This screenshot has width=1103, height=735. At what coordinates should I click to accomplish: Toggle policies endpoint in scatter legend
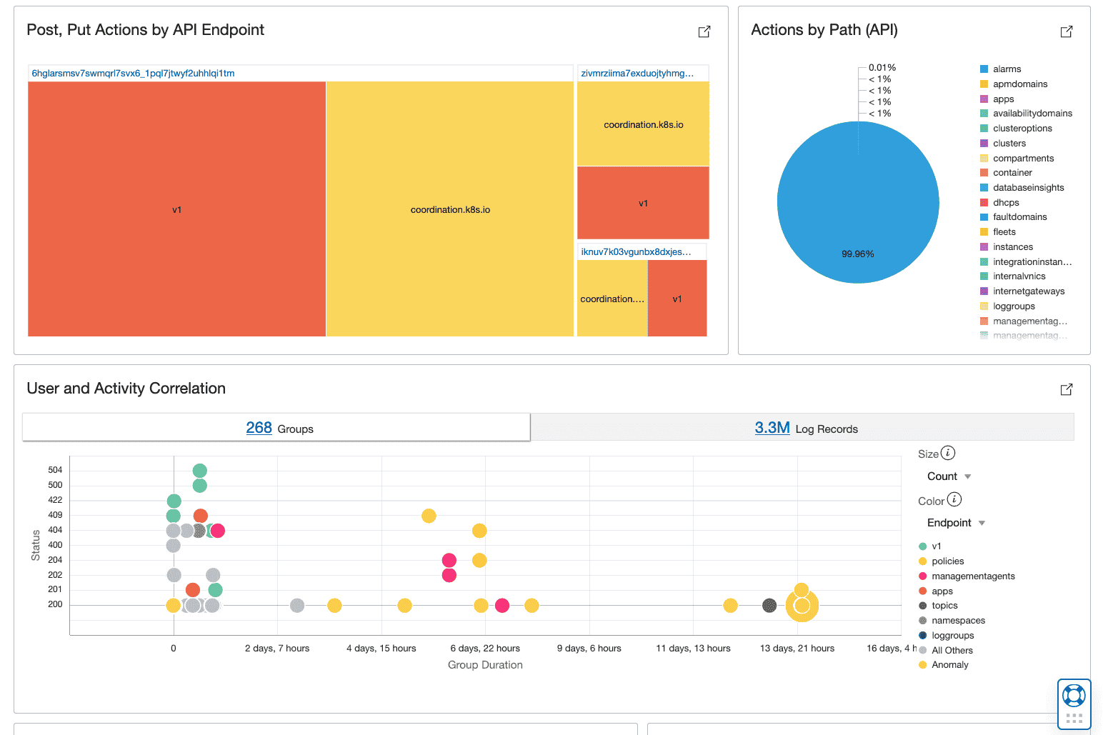point(947,561)
